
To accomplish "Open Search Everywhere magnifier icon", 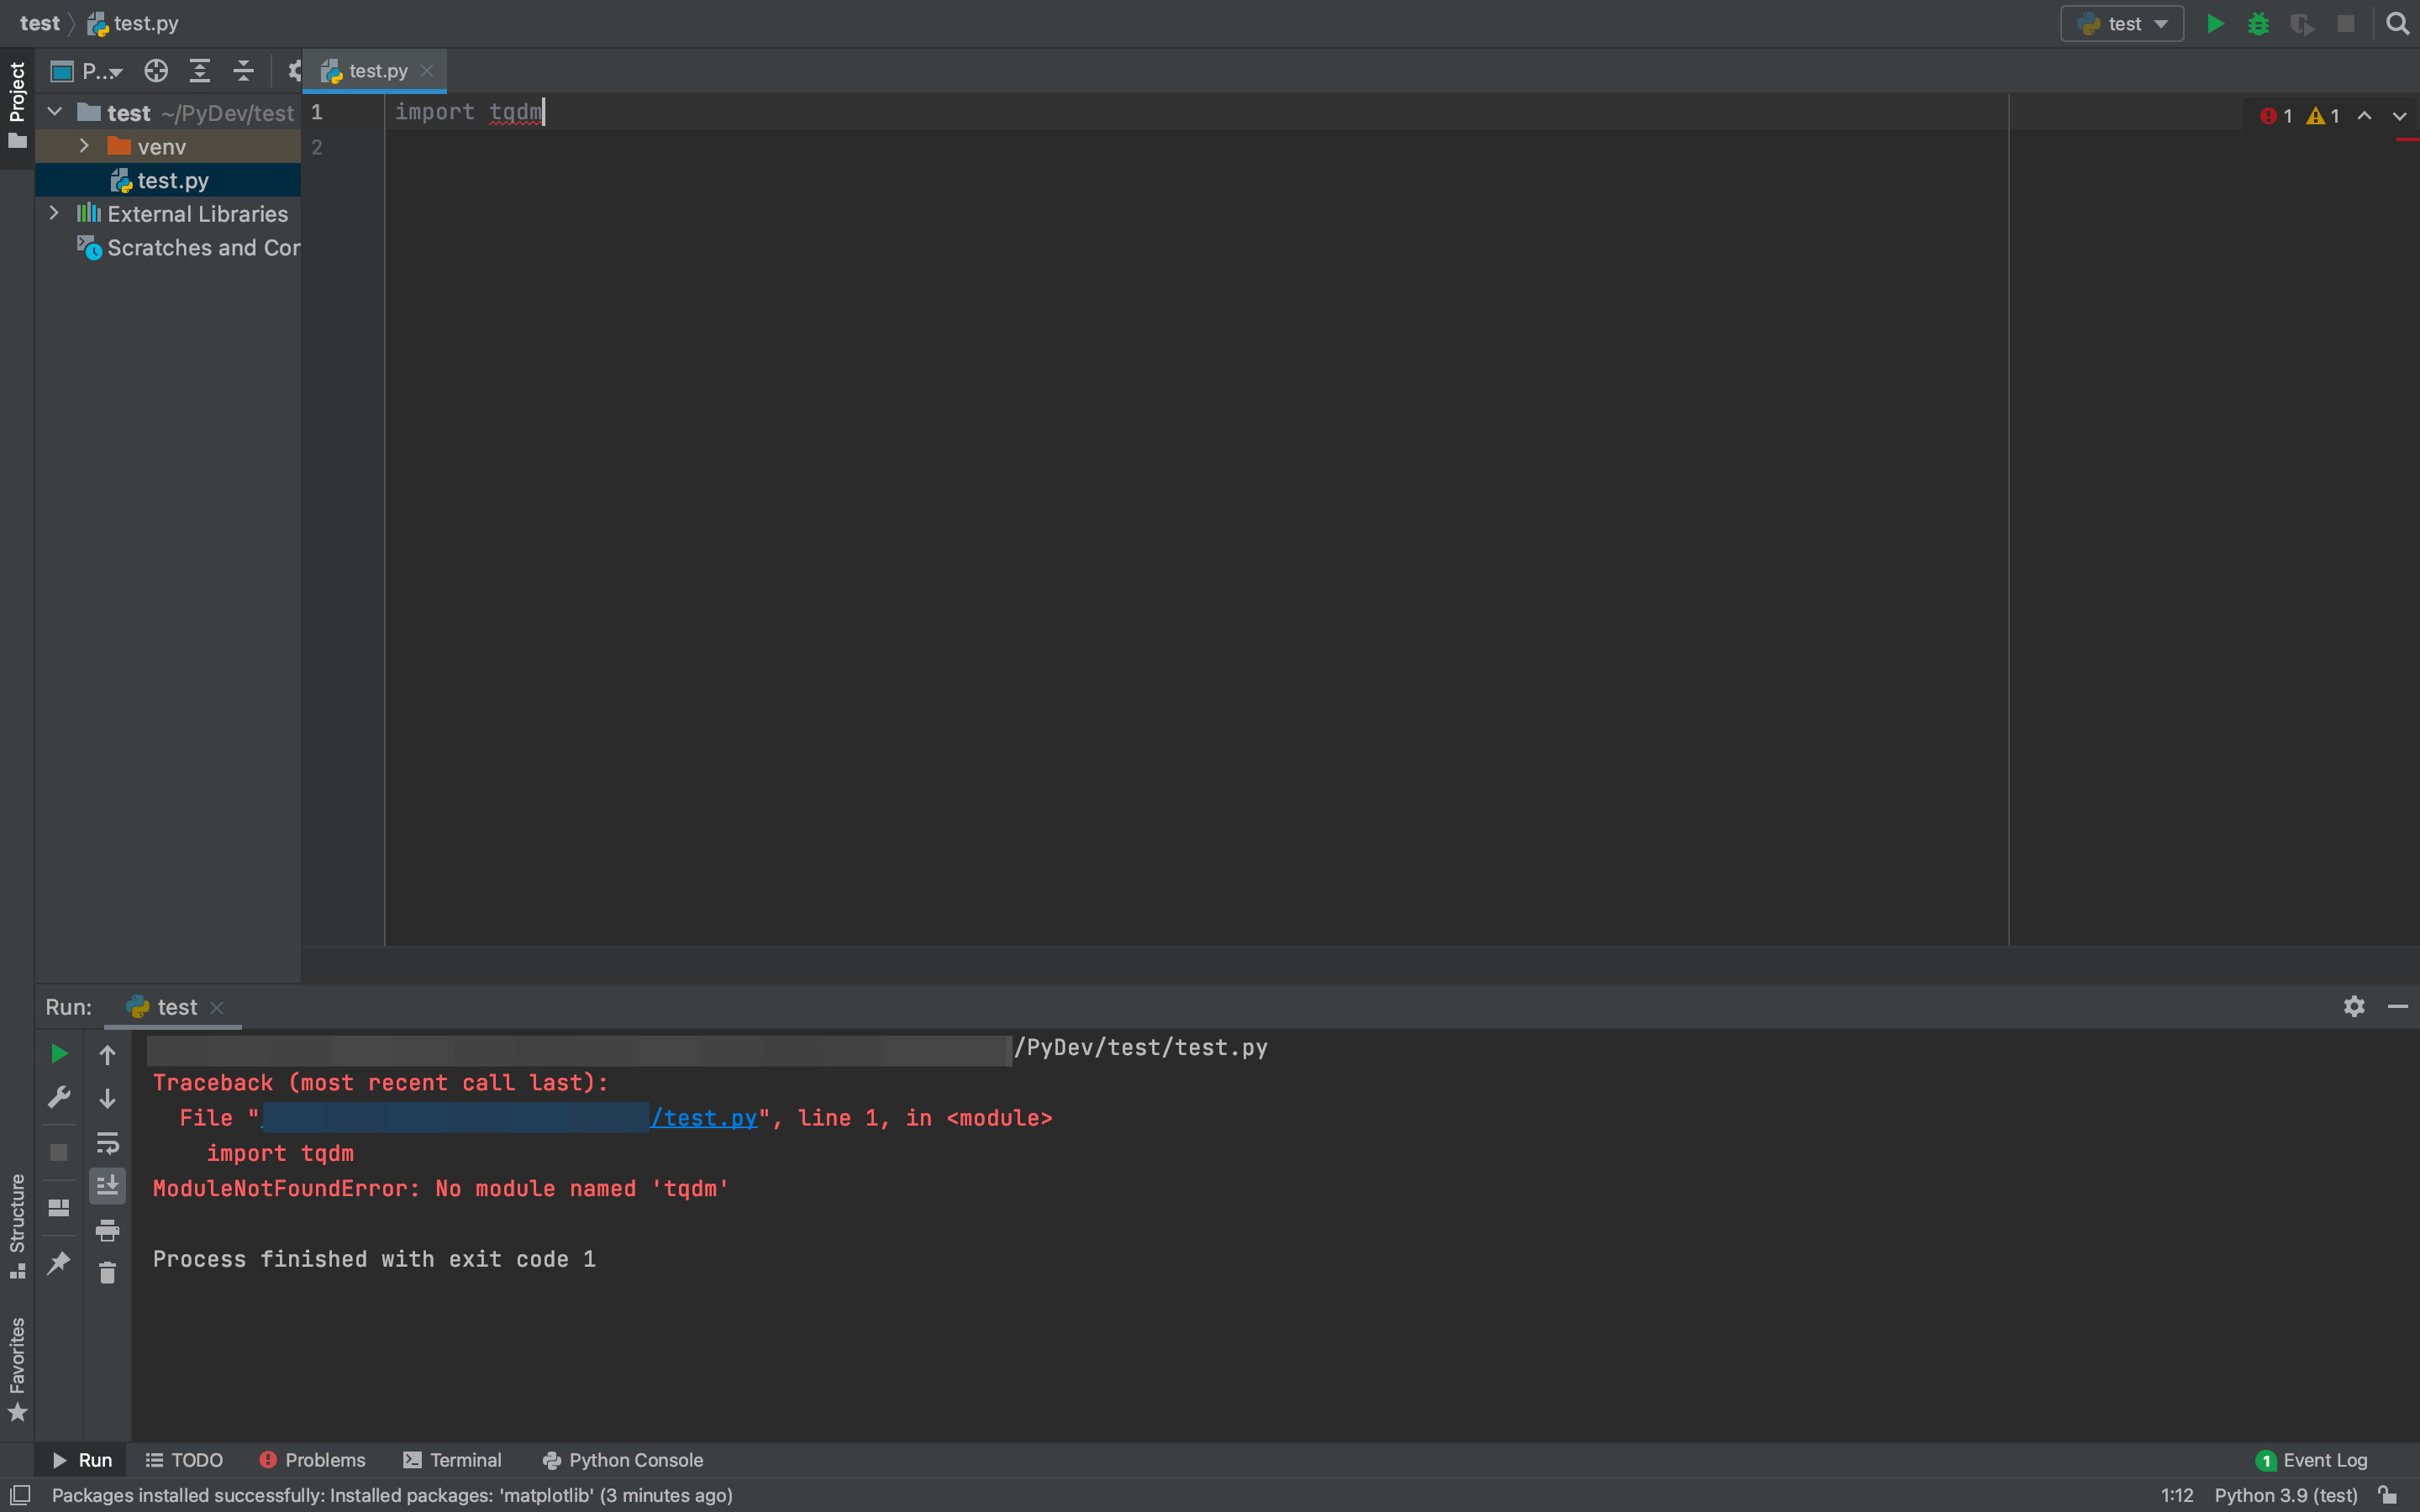I will click(2397, 24).
